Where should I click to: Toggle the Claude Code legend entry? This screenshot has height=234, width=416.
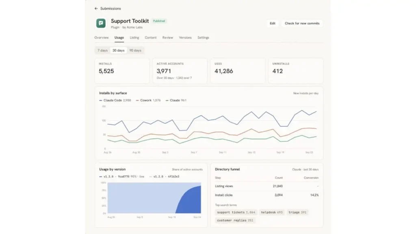[x=115, y=100]
